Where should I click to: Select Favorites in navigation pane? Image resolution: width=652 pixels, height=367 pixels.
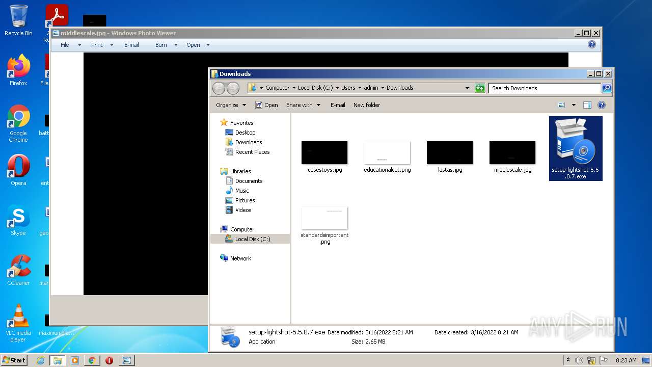tap(241, 123)
